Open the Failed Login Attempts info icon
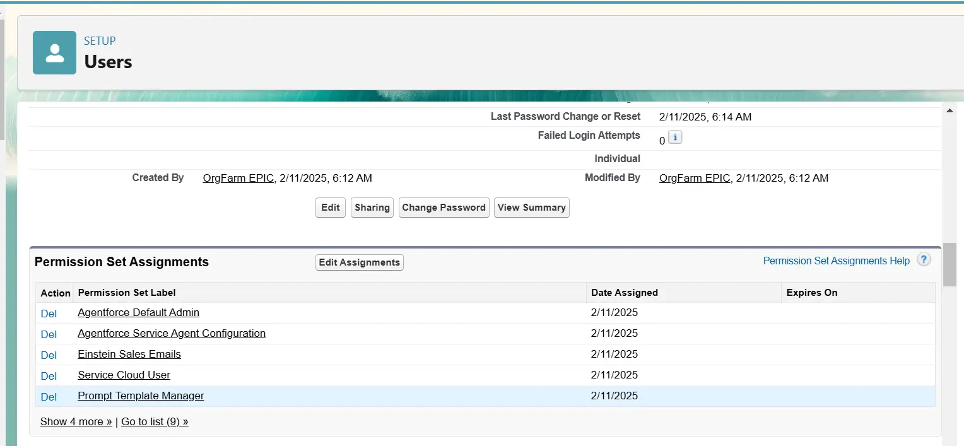The image size is (964, 446). [x=675, y=138]
